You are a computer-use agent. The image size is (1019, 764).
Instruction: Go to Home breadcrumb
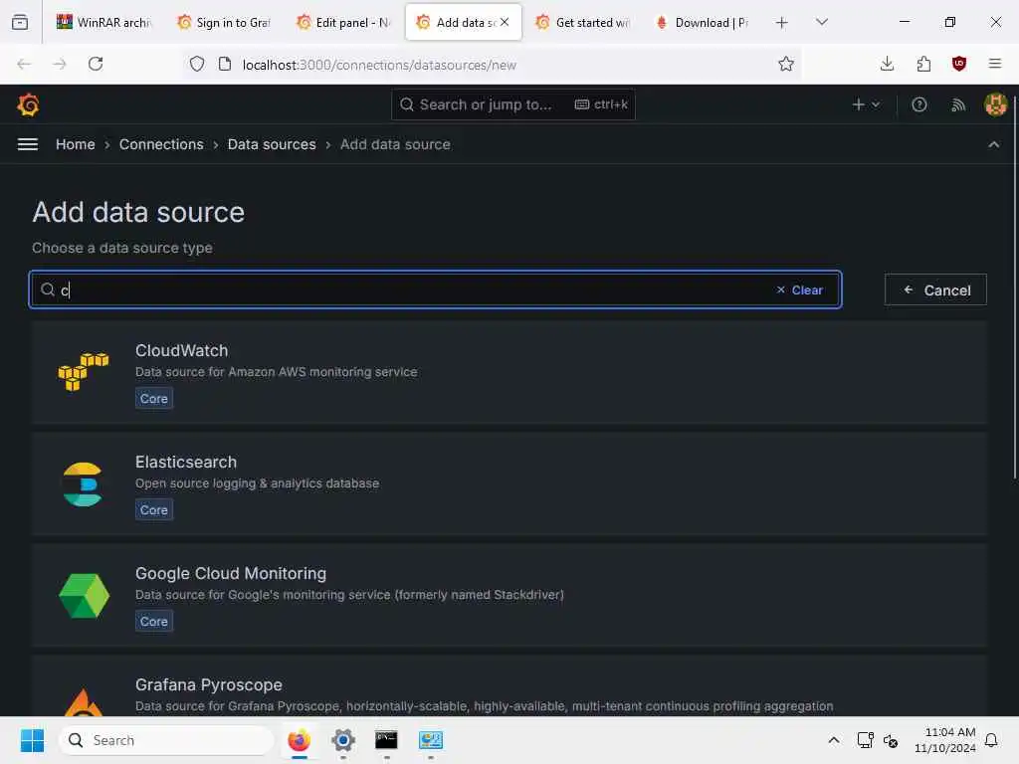pyautogui.click(x=76, y=144)
